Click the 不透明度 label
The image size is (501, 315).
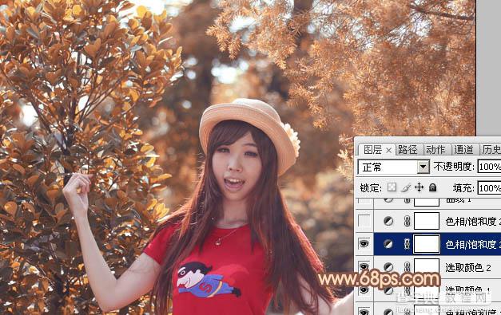click(454, 167)
